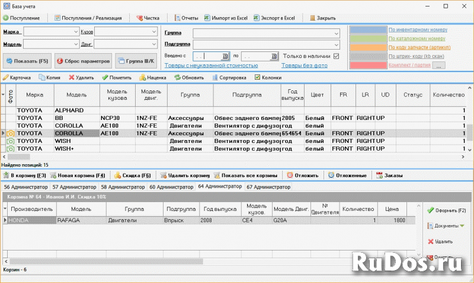
Task: Open Товары без фото link
Action: 304,66
